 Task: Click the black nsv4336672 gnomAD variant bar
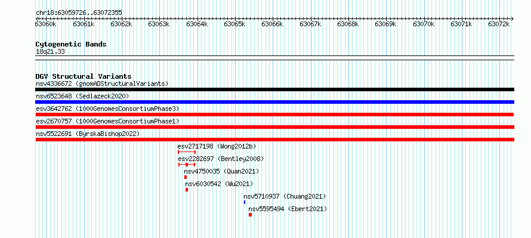pyautogui.click(x=274, y=89)
